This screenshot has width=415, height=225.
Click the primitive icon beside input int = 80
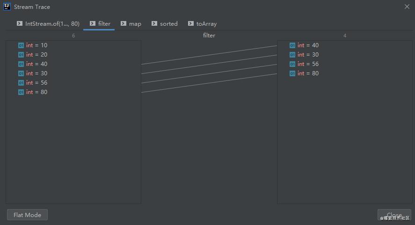[x=21, y=92]
